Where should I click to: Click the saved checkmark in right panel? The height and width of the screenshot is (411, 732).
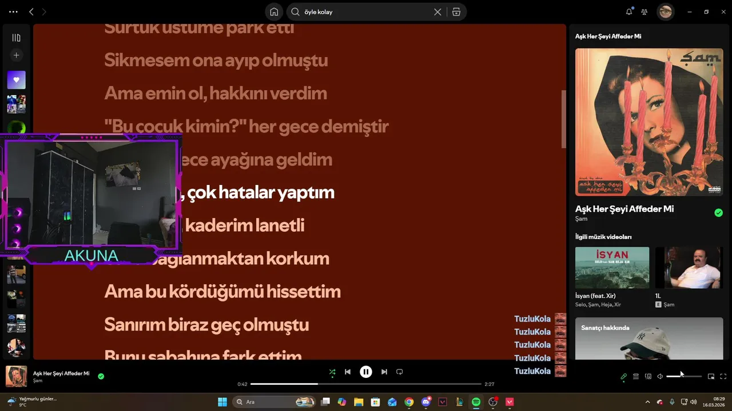pyautogui.click(x=719, y=213)
